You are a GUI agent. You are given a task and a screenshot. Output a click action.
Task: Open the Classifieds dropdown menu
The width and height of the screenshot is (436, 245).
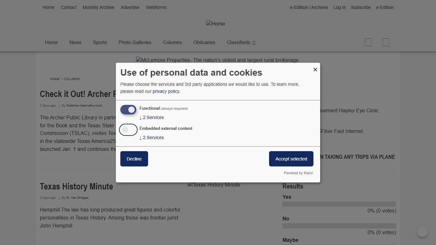coord(241,42)
